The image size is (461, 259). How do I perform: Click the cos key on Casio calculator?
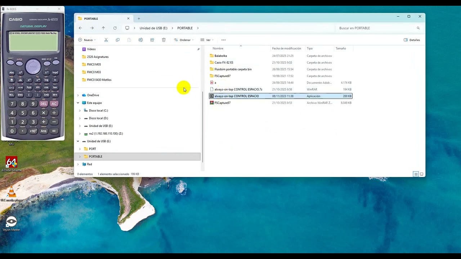click(46, 87)
